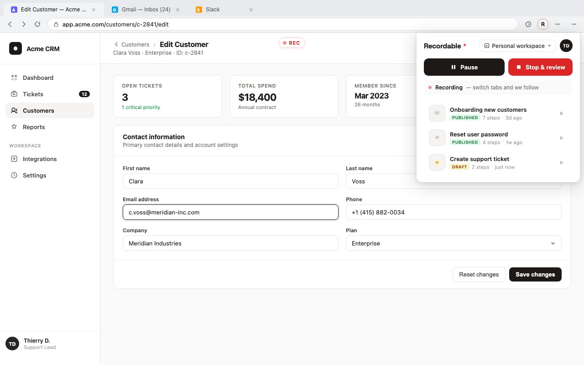Click the TD avatar in Recordable panel
Screen dimensions: 584x365
click(566, 46)
